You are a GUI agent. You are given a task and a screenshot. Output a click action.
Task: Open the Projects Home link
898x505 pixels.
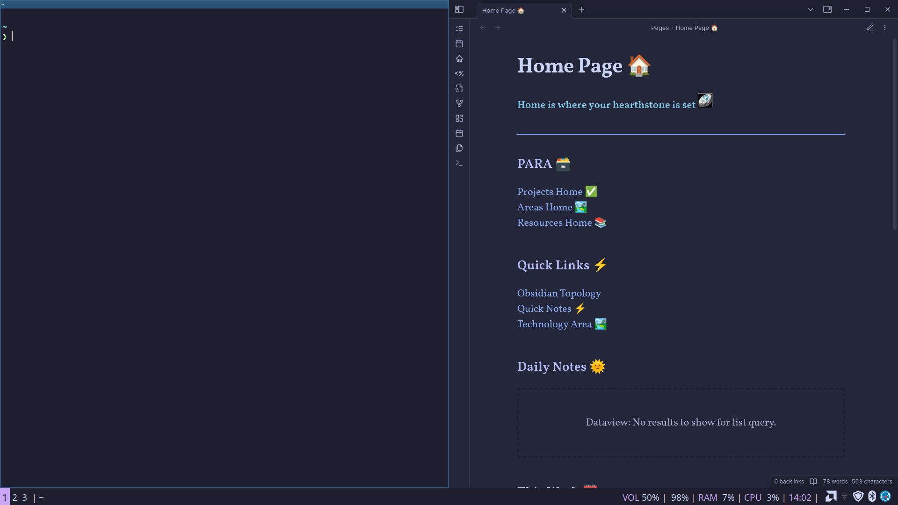tap(557, 192)
